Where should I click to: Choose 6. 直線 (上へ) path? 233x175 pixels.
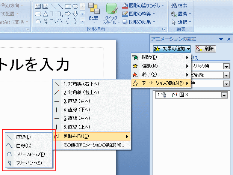coord(92,127)
